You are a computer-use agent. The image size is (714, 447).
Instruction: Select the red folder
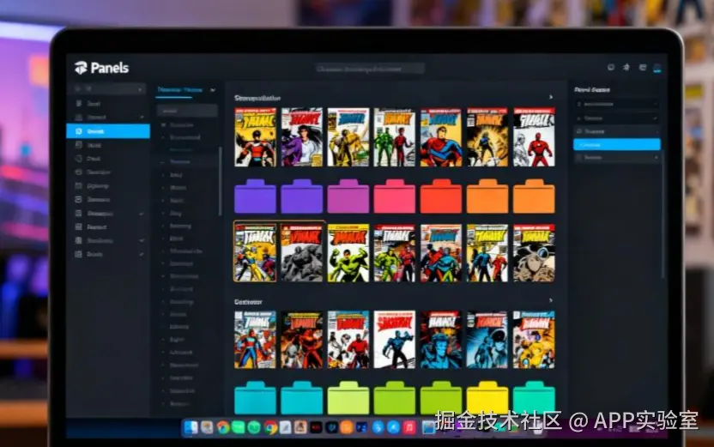(x=441, y=196)
